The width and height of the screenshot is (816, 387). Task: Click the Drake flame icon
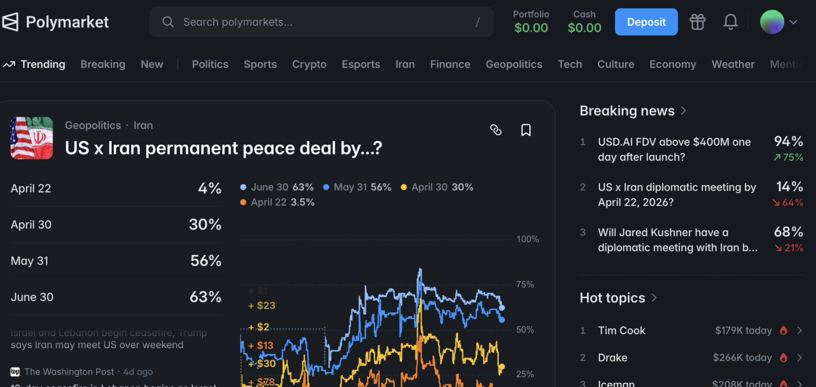[783, 357]
